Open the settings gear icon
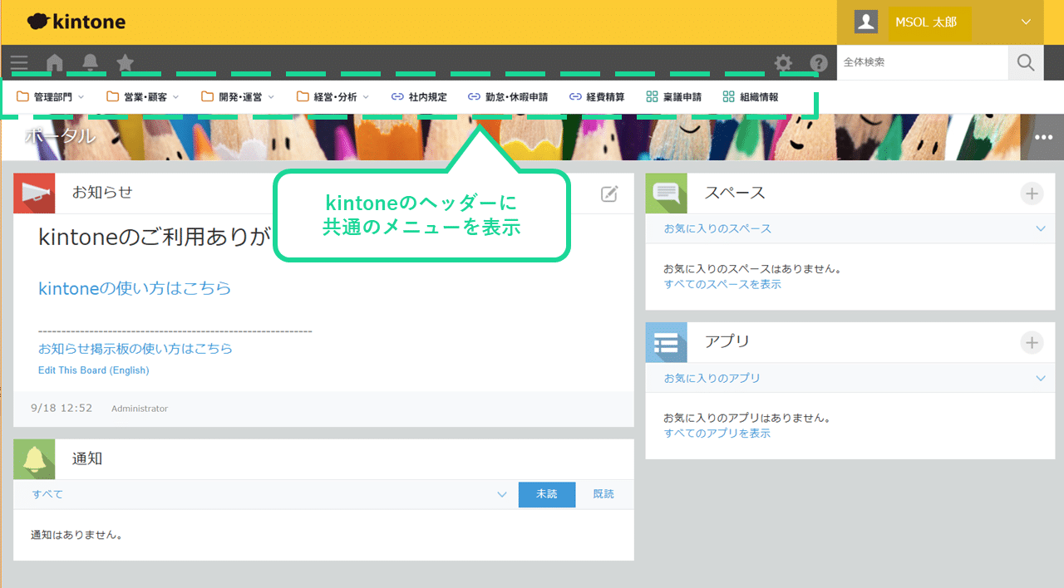Viewport: 1064px width, 588px height. point(783,63)
